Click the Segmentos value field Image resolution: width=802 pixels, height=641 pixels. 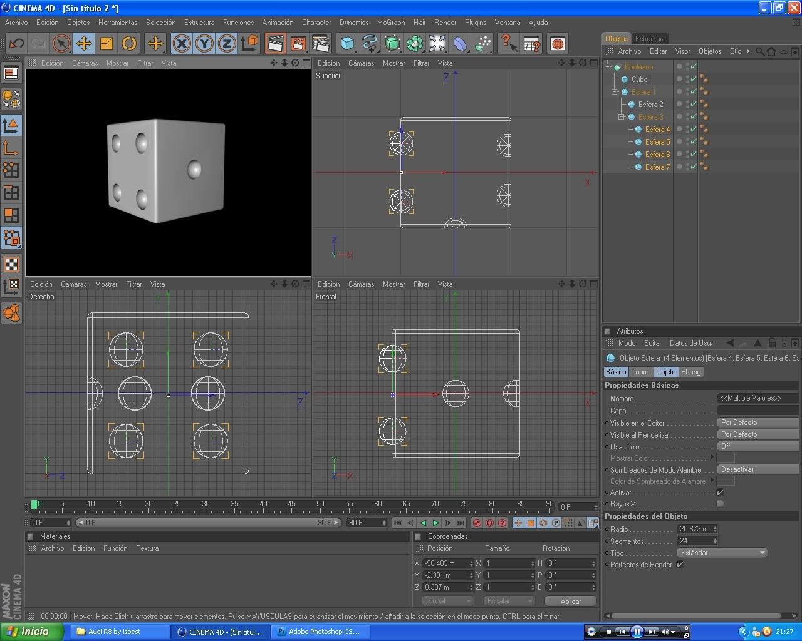point(694,541)
